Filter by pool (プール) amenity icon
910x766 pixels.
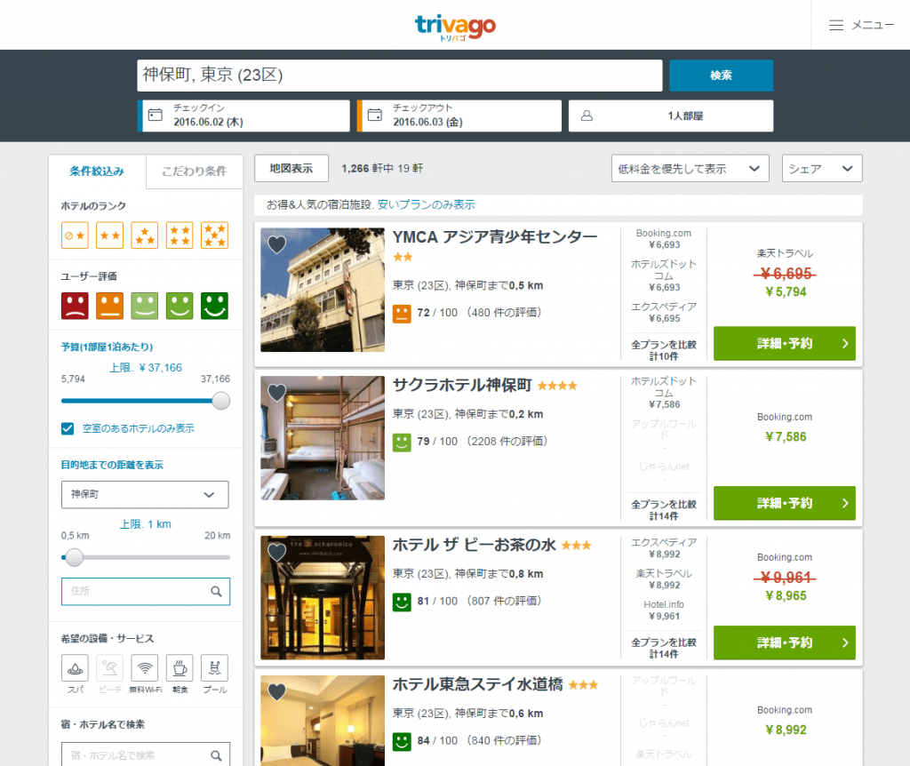point(214,668)
